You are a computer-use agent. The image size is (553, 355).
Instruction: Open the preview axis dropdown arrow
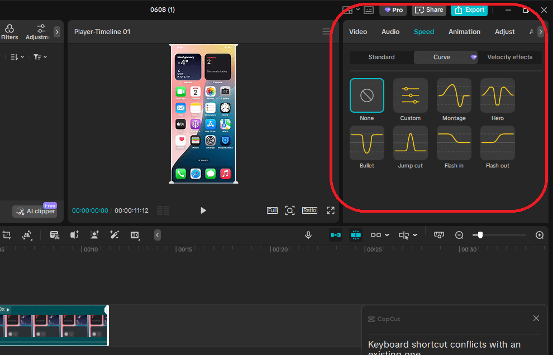click(415, 235)
